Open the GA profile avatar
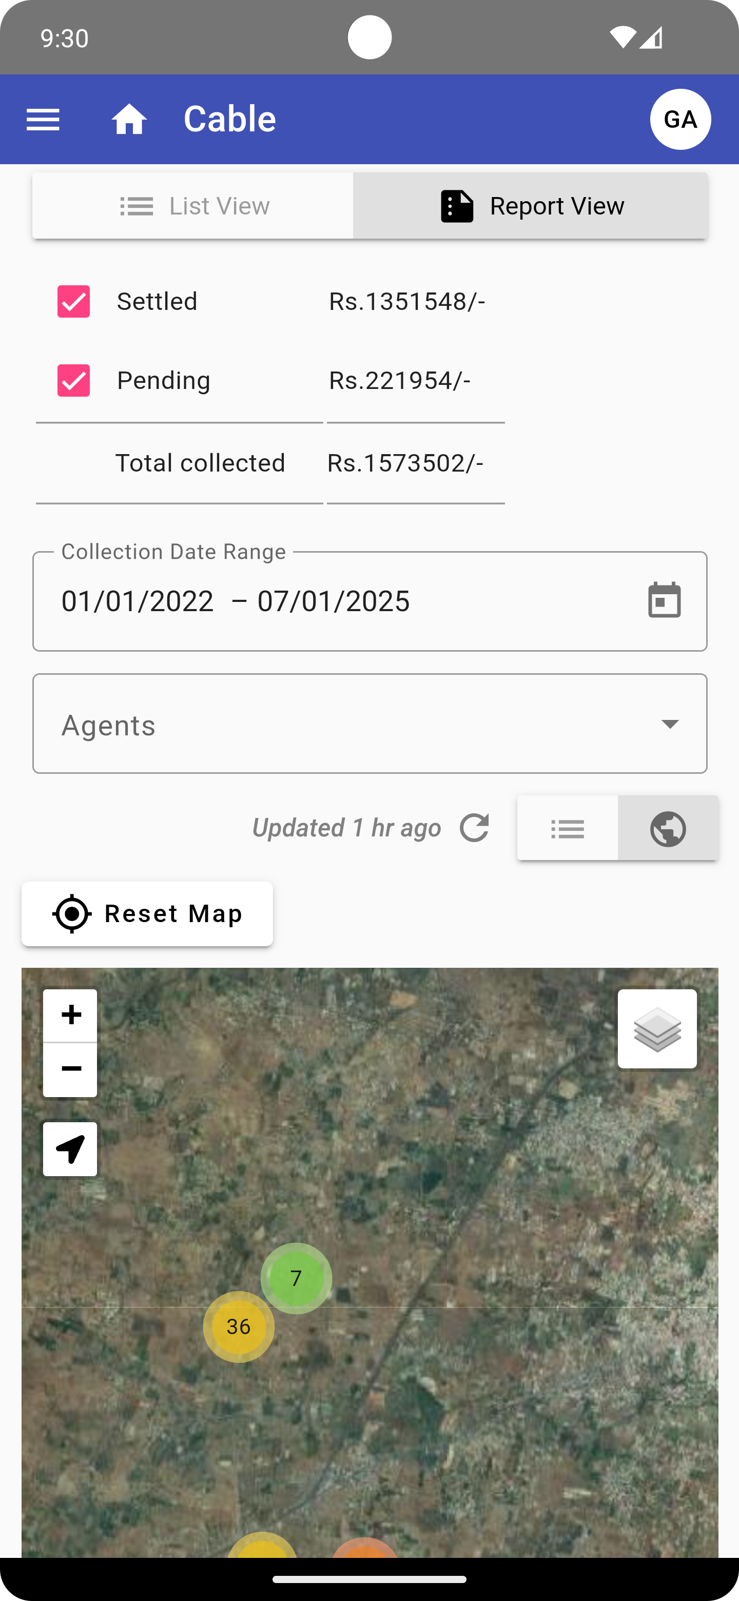The height and width of the screenshot is (1601, 739). pyautogui.click(x=680, y=120)
